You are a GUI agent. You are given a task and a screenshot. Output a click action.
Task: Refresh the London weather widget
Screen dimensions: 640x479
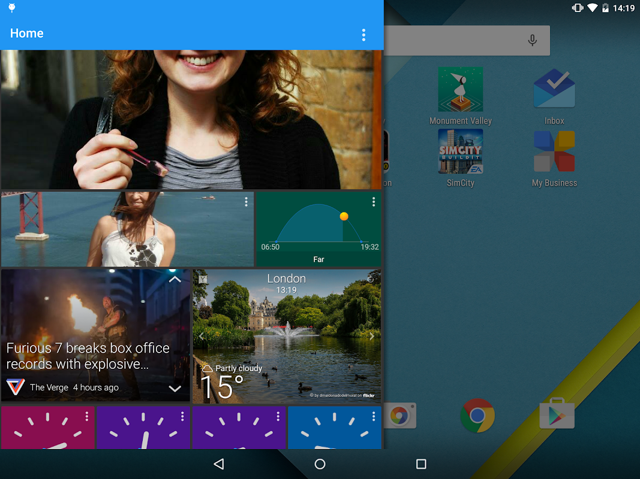pos(370,279)
